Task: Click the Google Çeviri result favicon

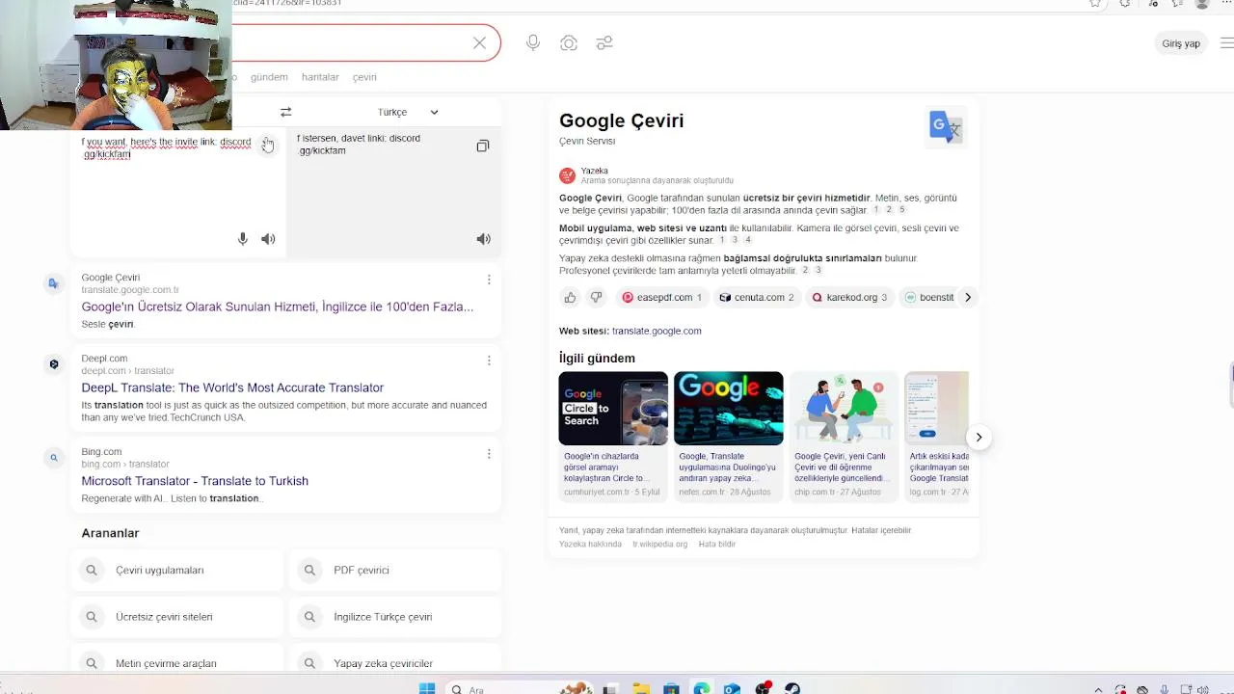Action: [x=54, y=283]
